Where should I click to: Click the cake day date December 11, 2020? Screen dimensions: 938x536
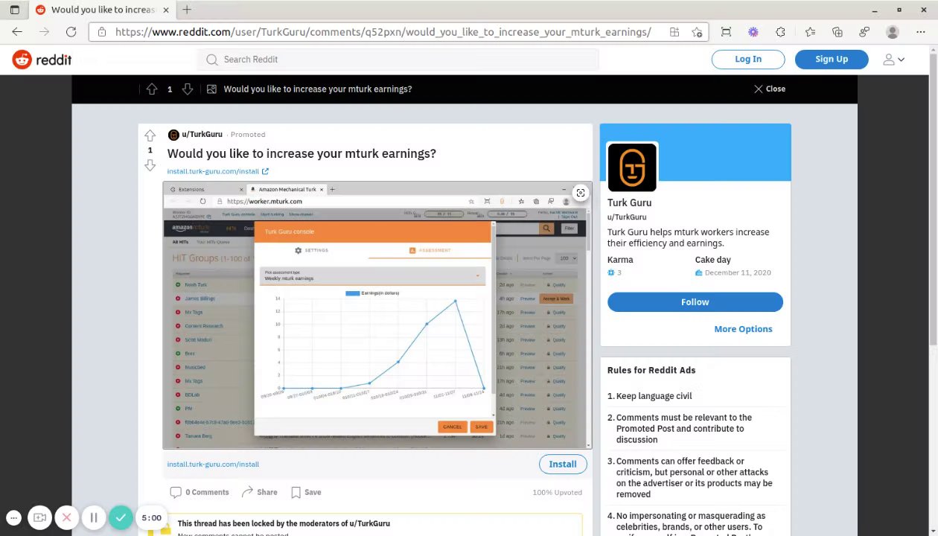click(738, 273)
